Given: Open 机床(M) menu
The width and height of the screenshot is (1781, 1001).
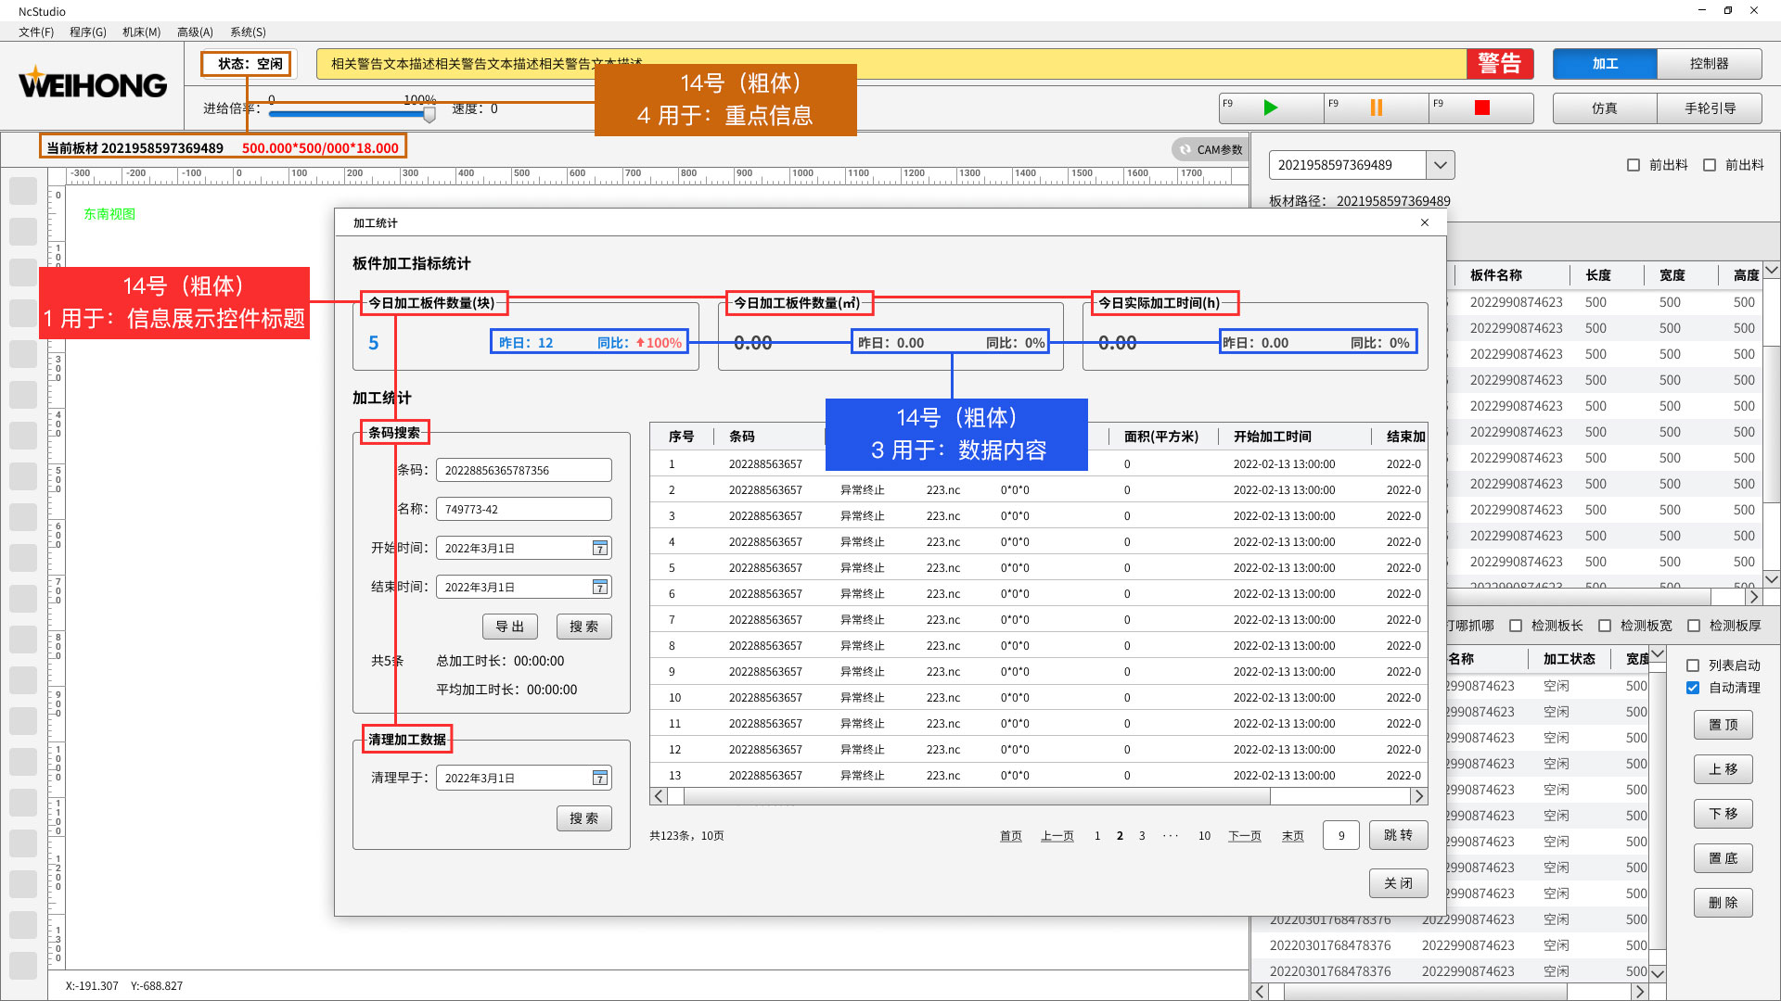Looking at the screenshot, I should point(141,32).
